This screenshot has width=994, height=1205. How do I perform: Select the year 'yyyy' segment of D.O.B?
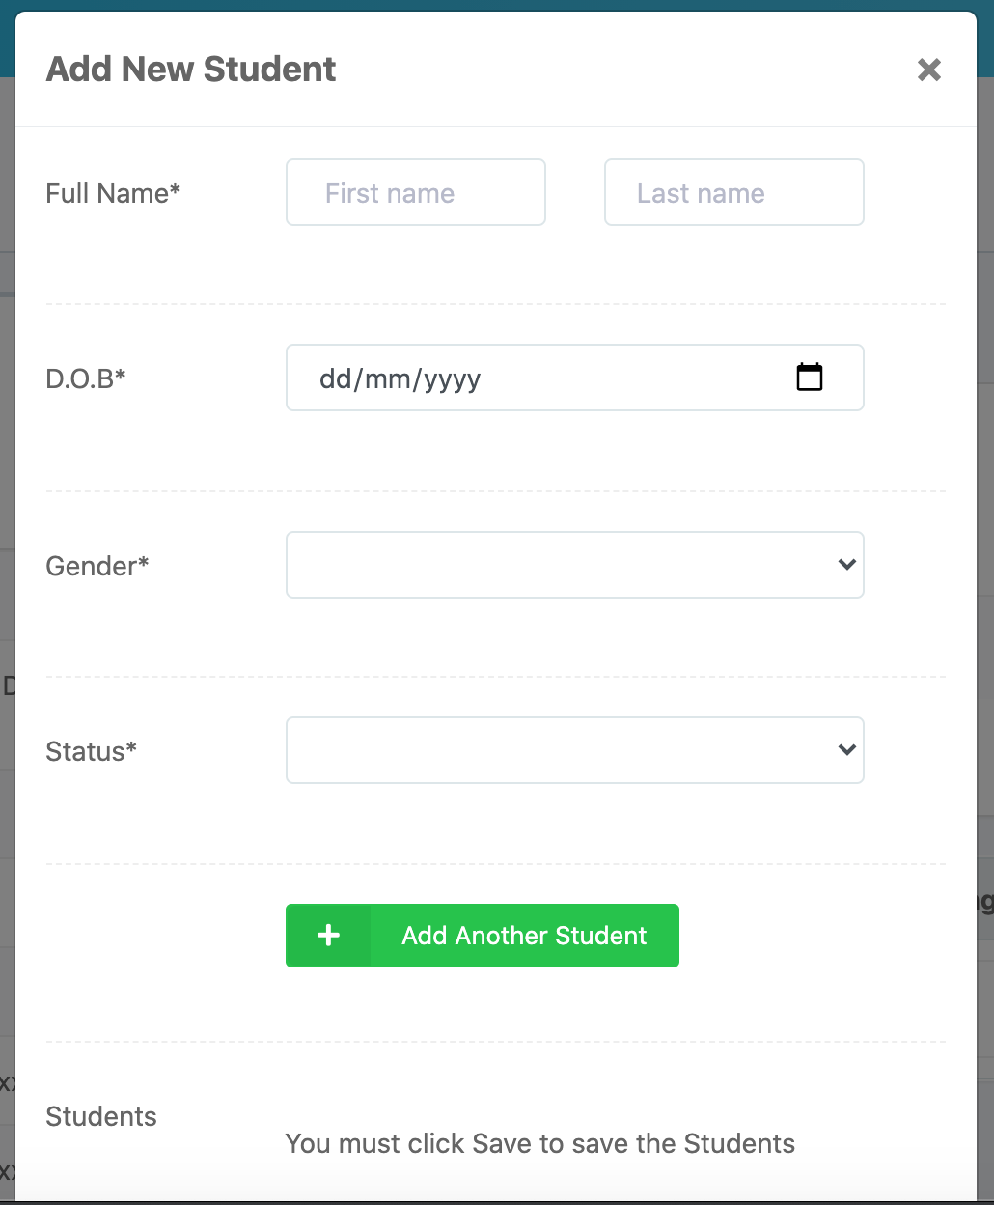point(451,378)
